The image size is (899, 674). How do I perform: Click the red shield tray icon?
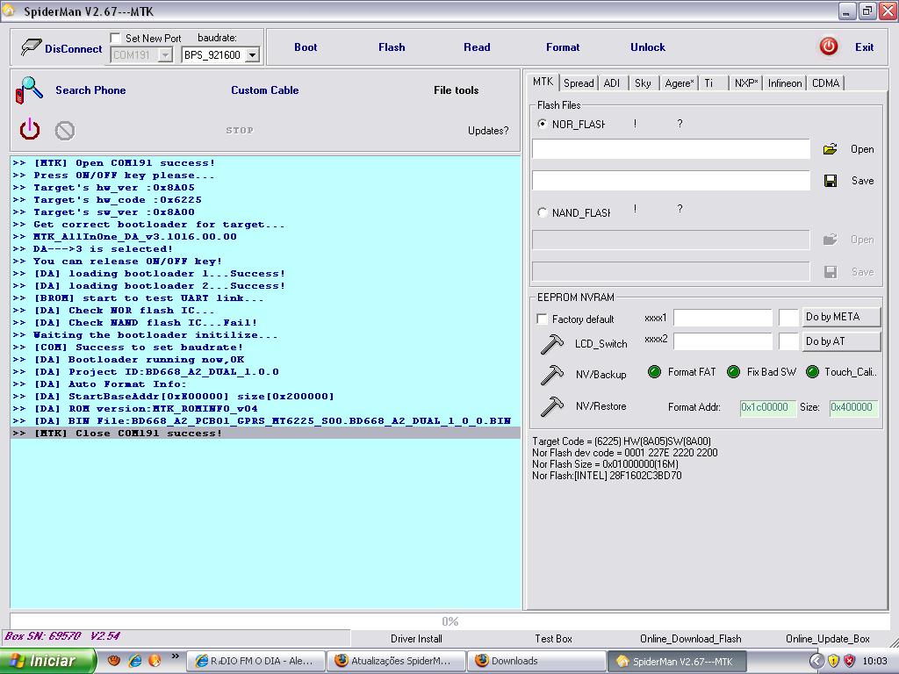[850, 661]
